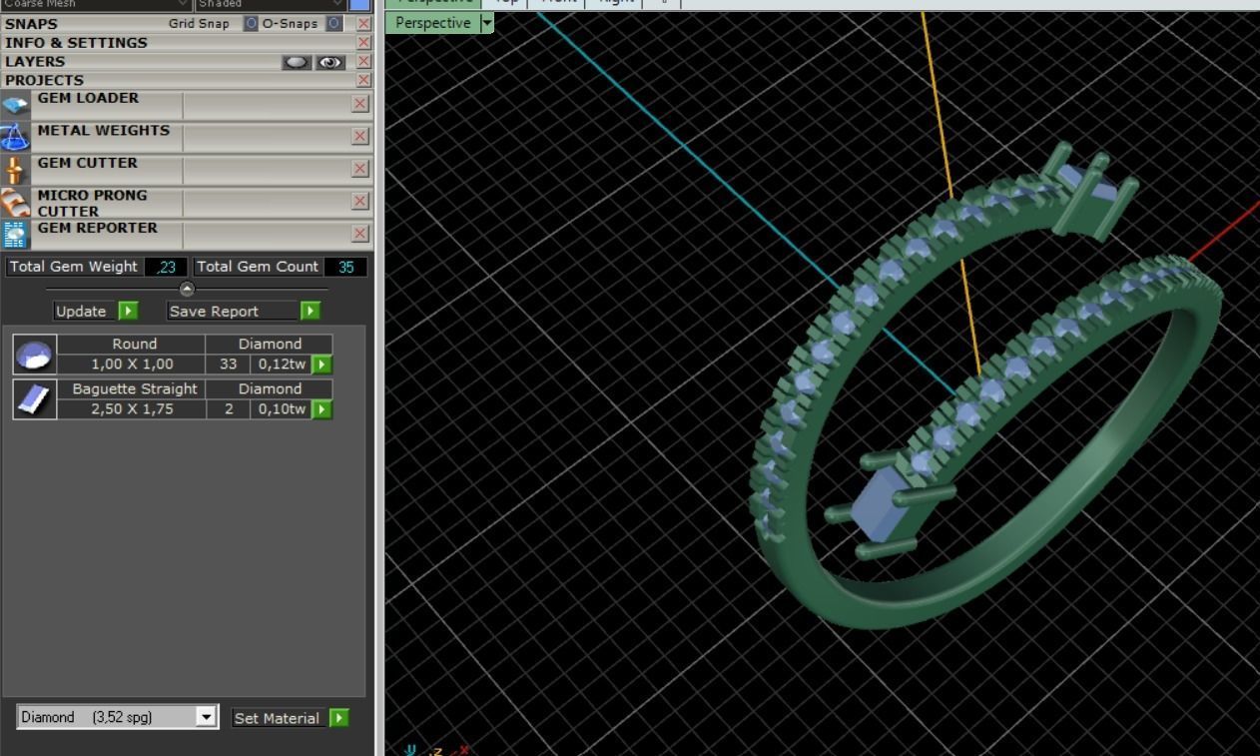Close the PROJECTS panel
This screenshot has width=1260, height=756.
pos(363,80)
